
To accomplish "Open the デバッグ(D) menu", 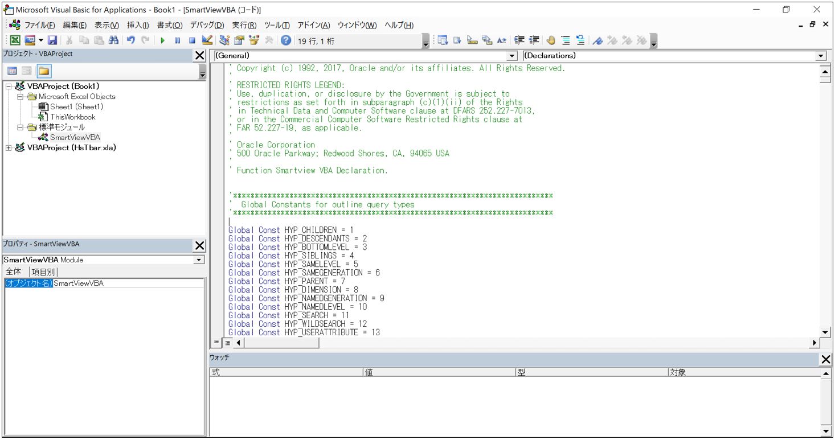I will coord(207,25).
